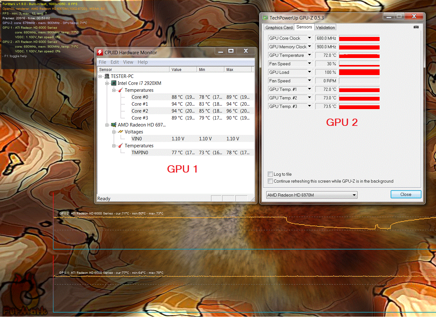Open the GPU Temp. #3 sensor dropdown

pyautogui.click(x=309, y=106)
